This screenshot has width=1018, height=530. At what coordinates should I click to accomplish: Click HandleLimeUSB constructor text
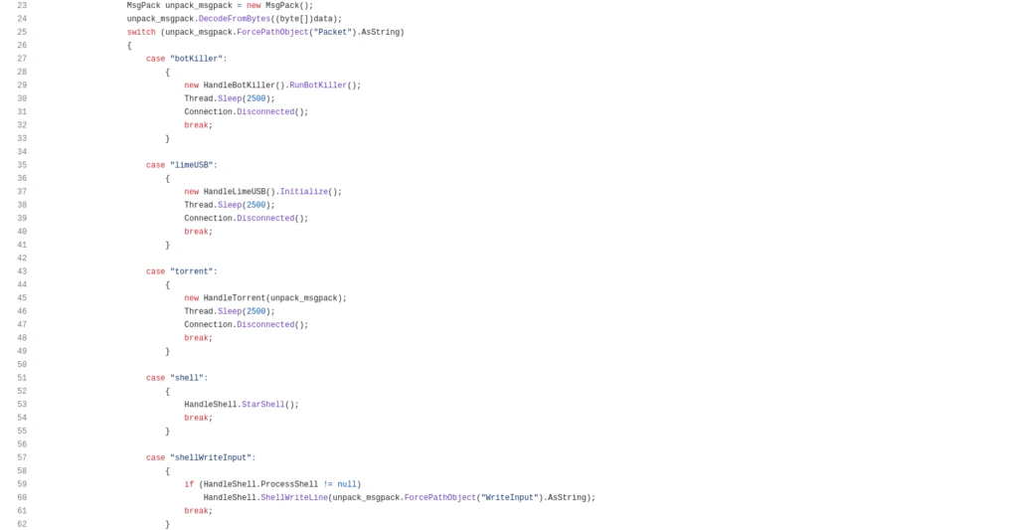(x=235, y=192)
